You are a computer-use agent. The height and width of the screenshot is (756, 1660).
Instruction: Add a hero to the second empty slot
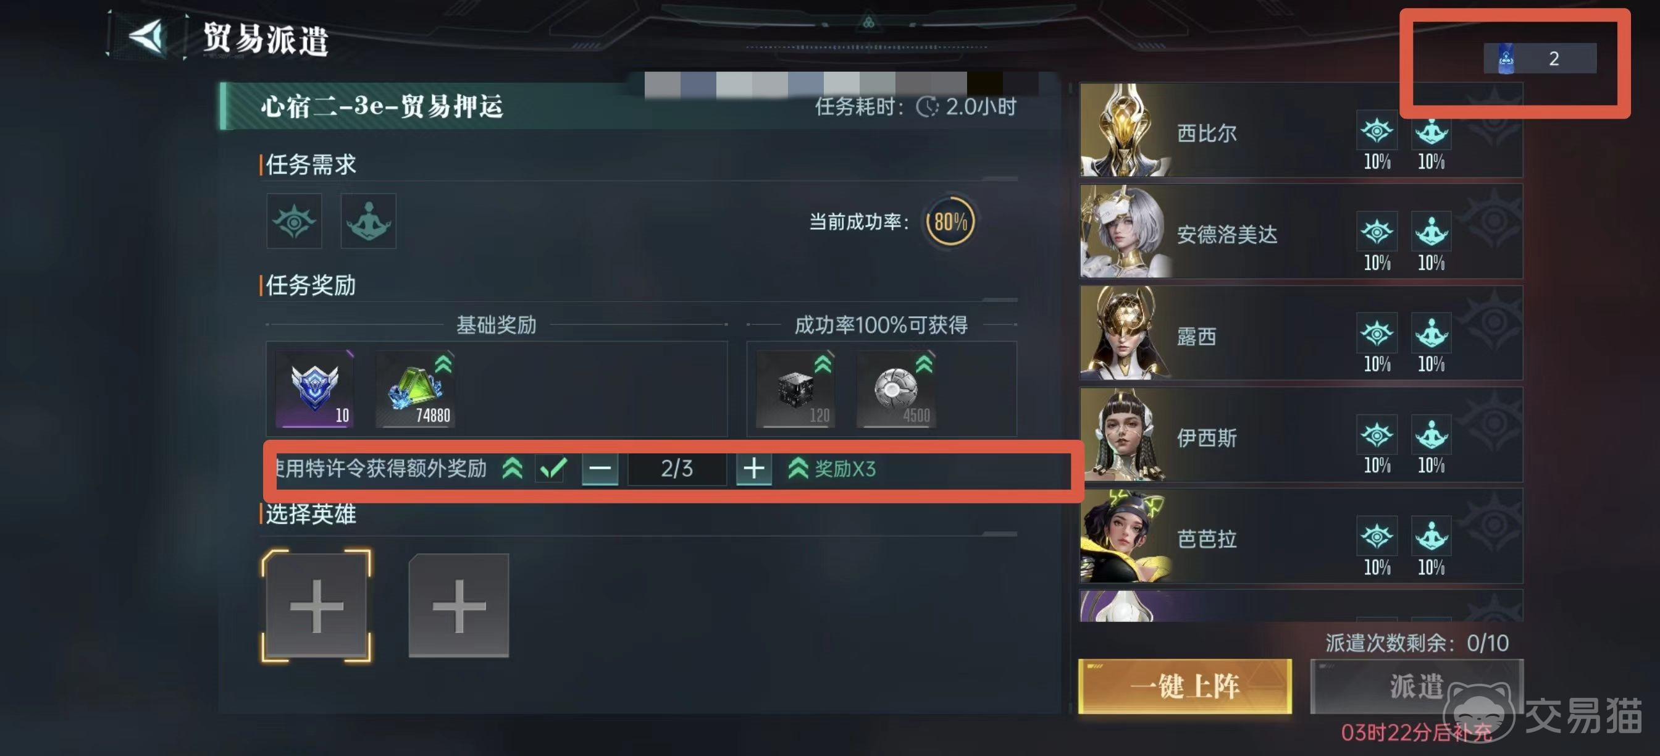click(x=459, y=606)
